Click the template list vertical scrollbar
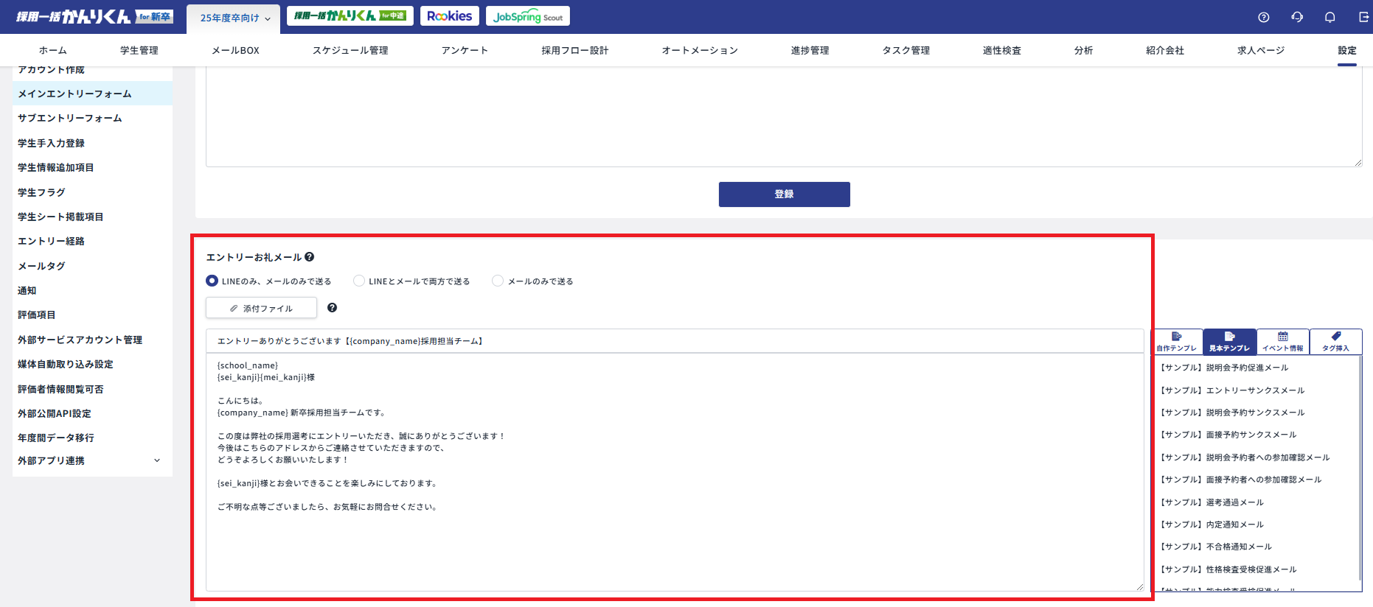This screenshot has height=607, width=1373. click(1359, 471)
